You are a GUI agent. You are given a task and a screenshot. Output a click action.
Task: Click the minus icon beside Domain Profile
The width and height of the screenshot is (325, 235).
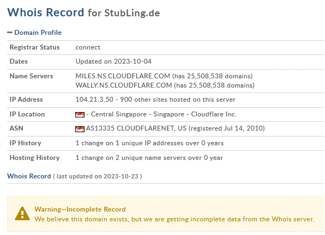[10, 33]
